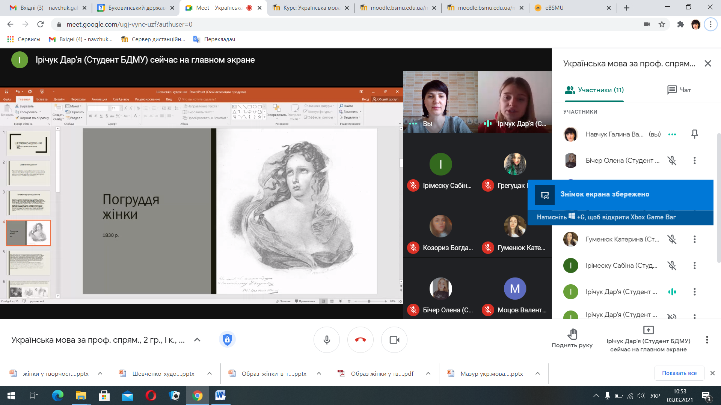Switch to the Чат tab
Screen dimensions: 721x405
pyautogui.click(x=679, y=90)
